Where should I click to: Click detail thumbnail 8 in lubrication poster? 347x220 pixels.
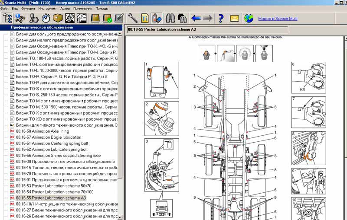pyautogui.click(x=308, y=148)
